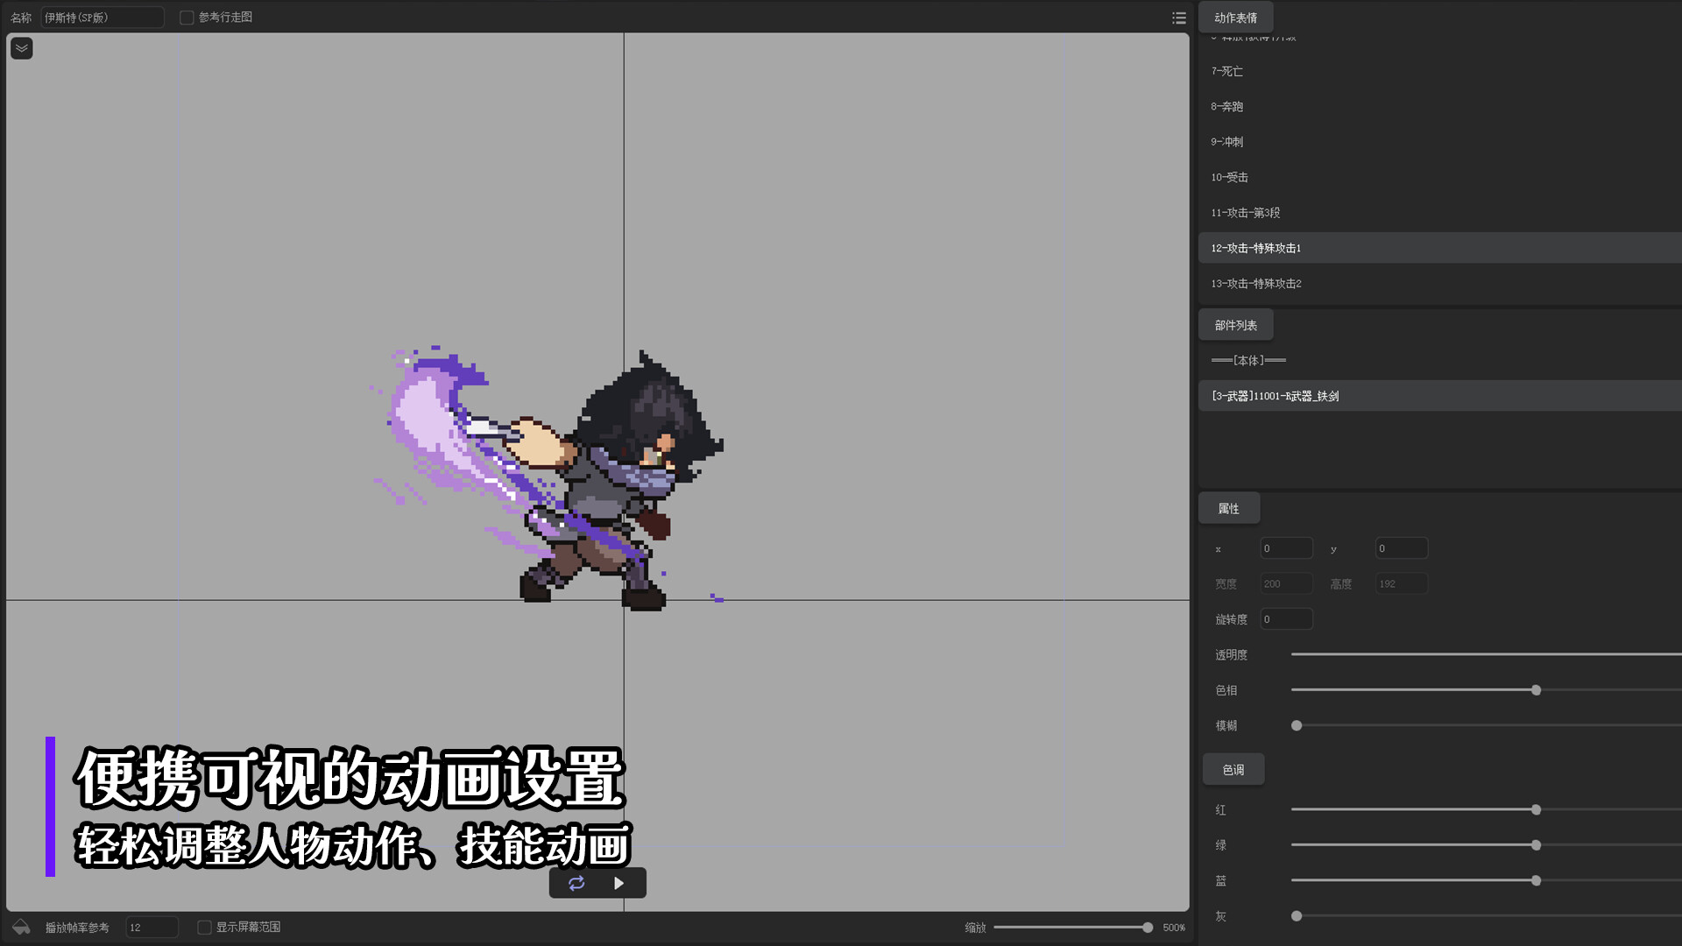Click the 缩放 zoom slider handle

(x=1148, y=927)
